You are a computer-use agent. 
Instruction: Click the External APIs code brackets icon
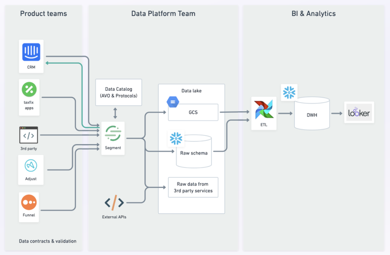(x=114, y=203)
